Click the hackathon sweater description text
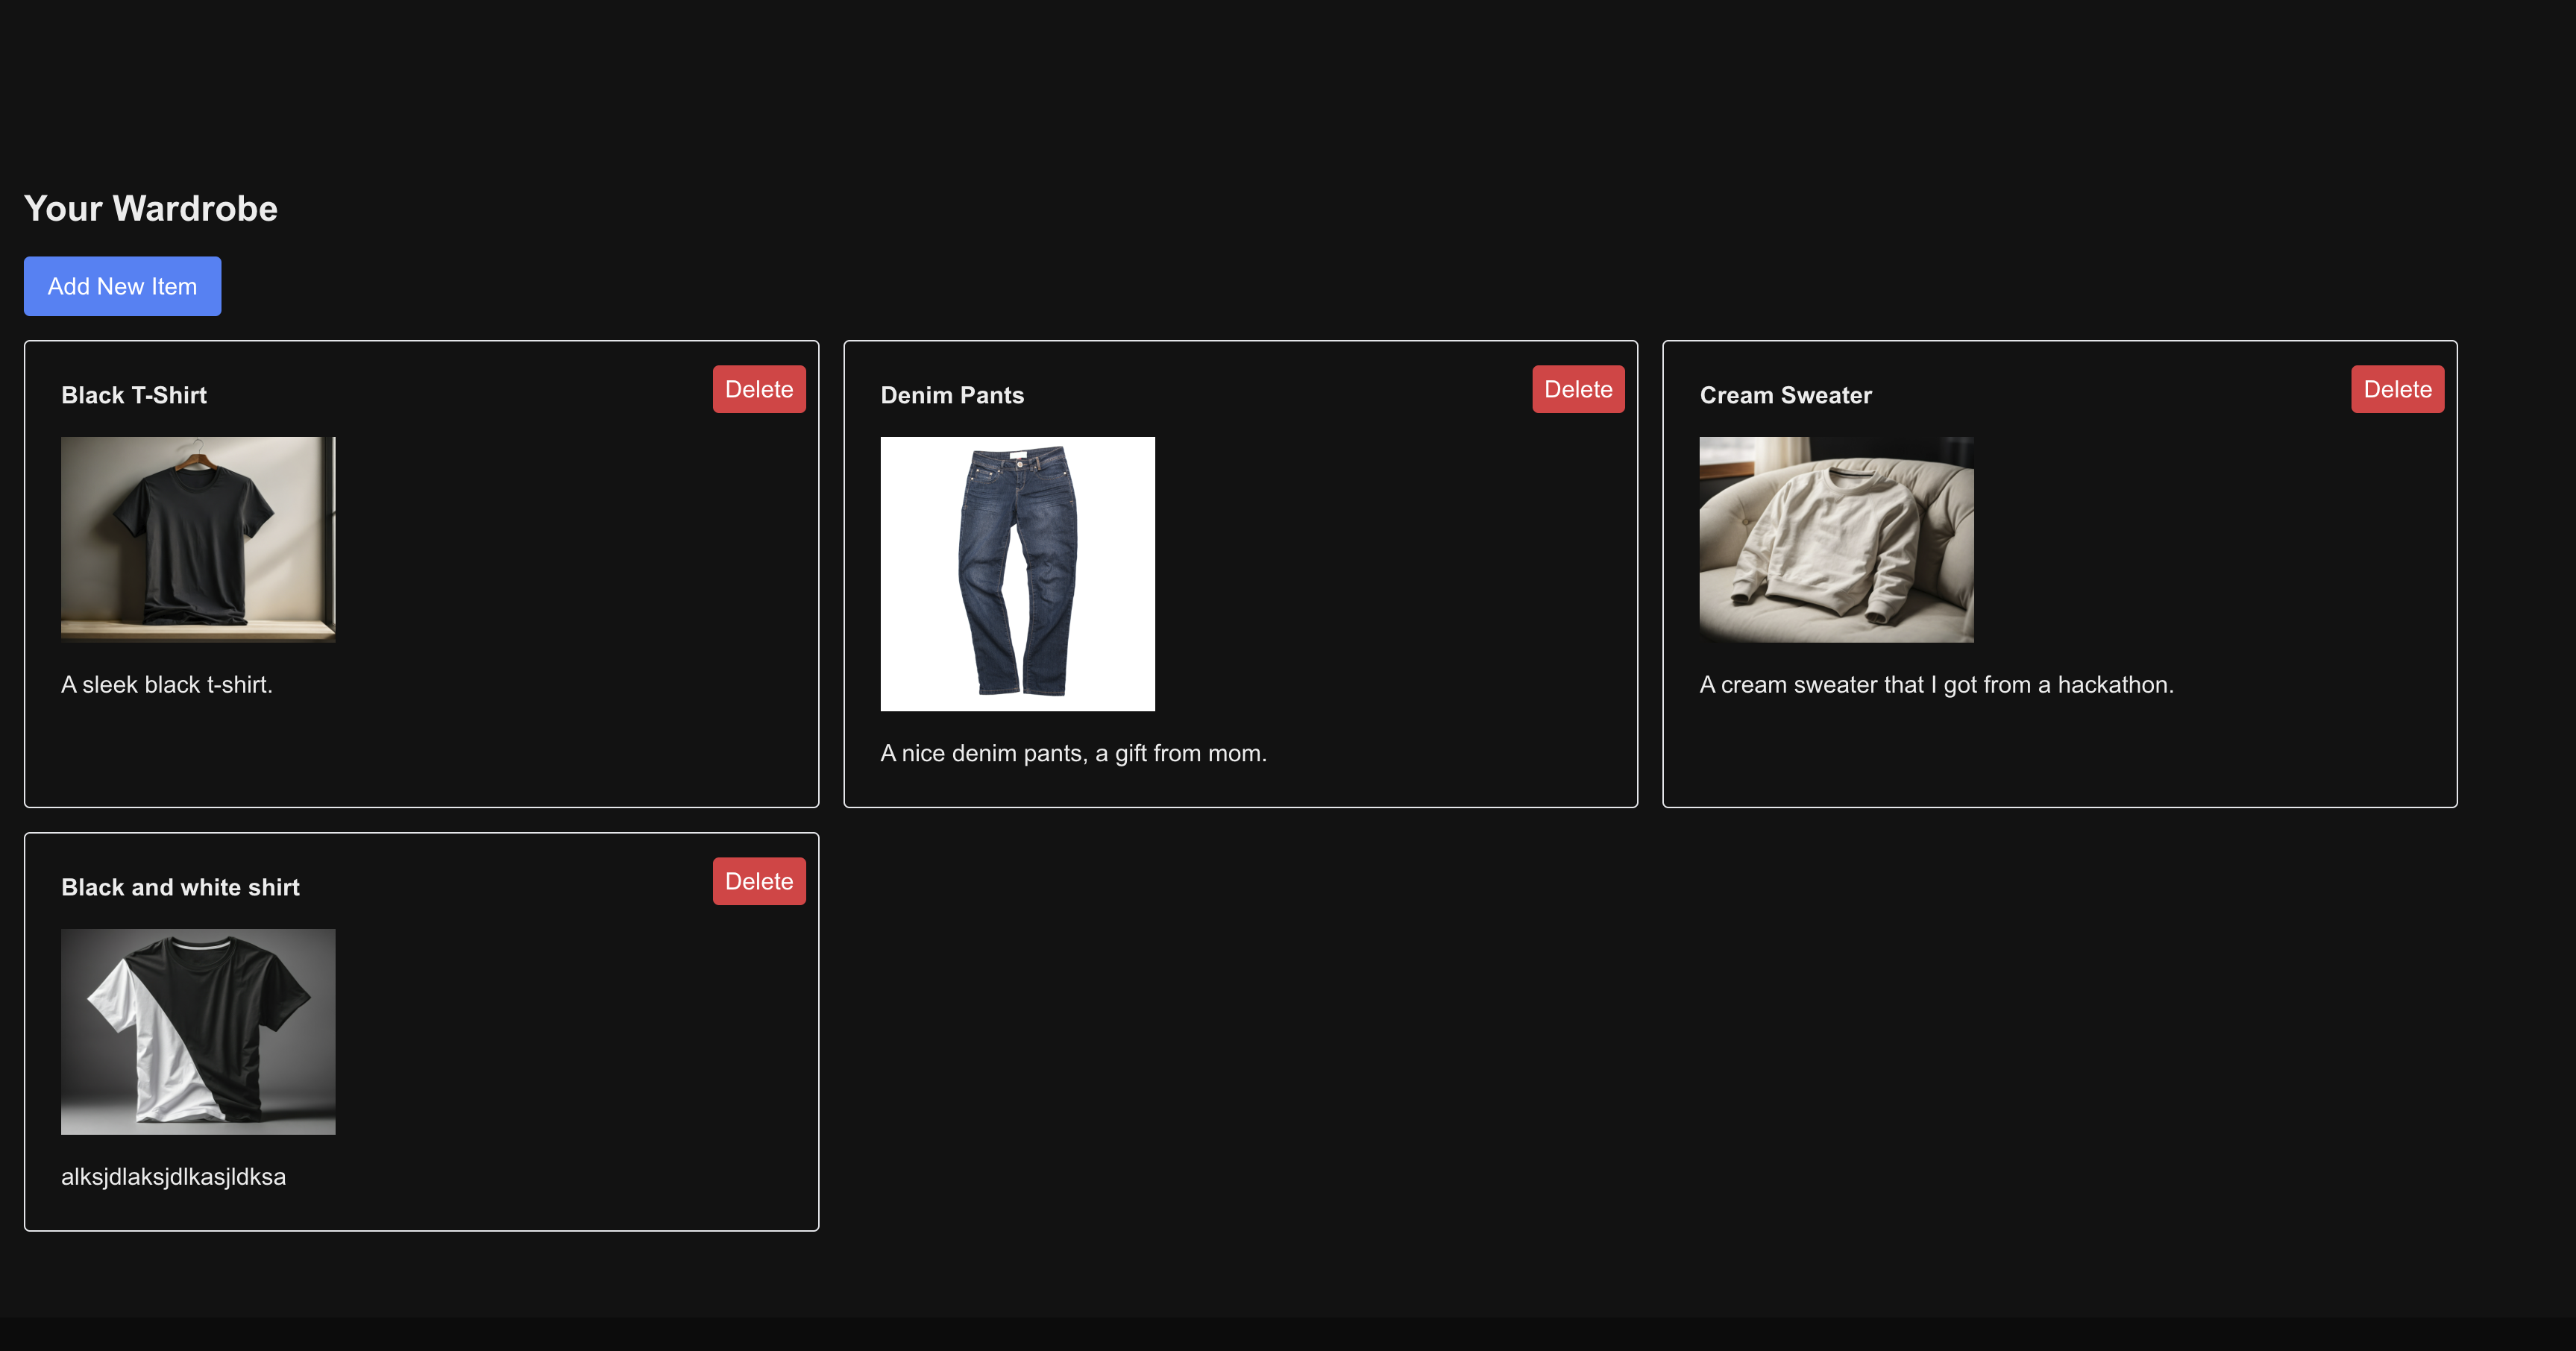Viewport: 2576px width, 1351px height. (1936, 685)
